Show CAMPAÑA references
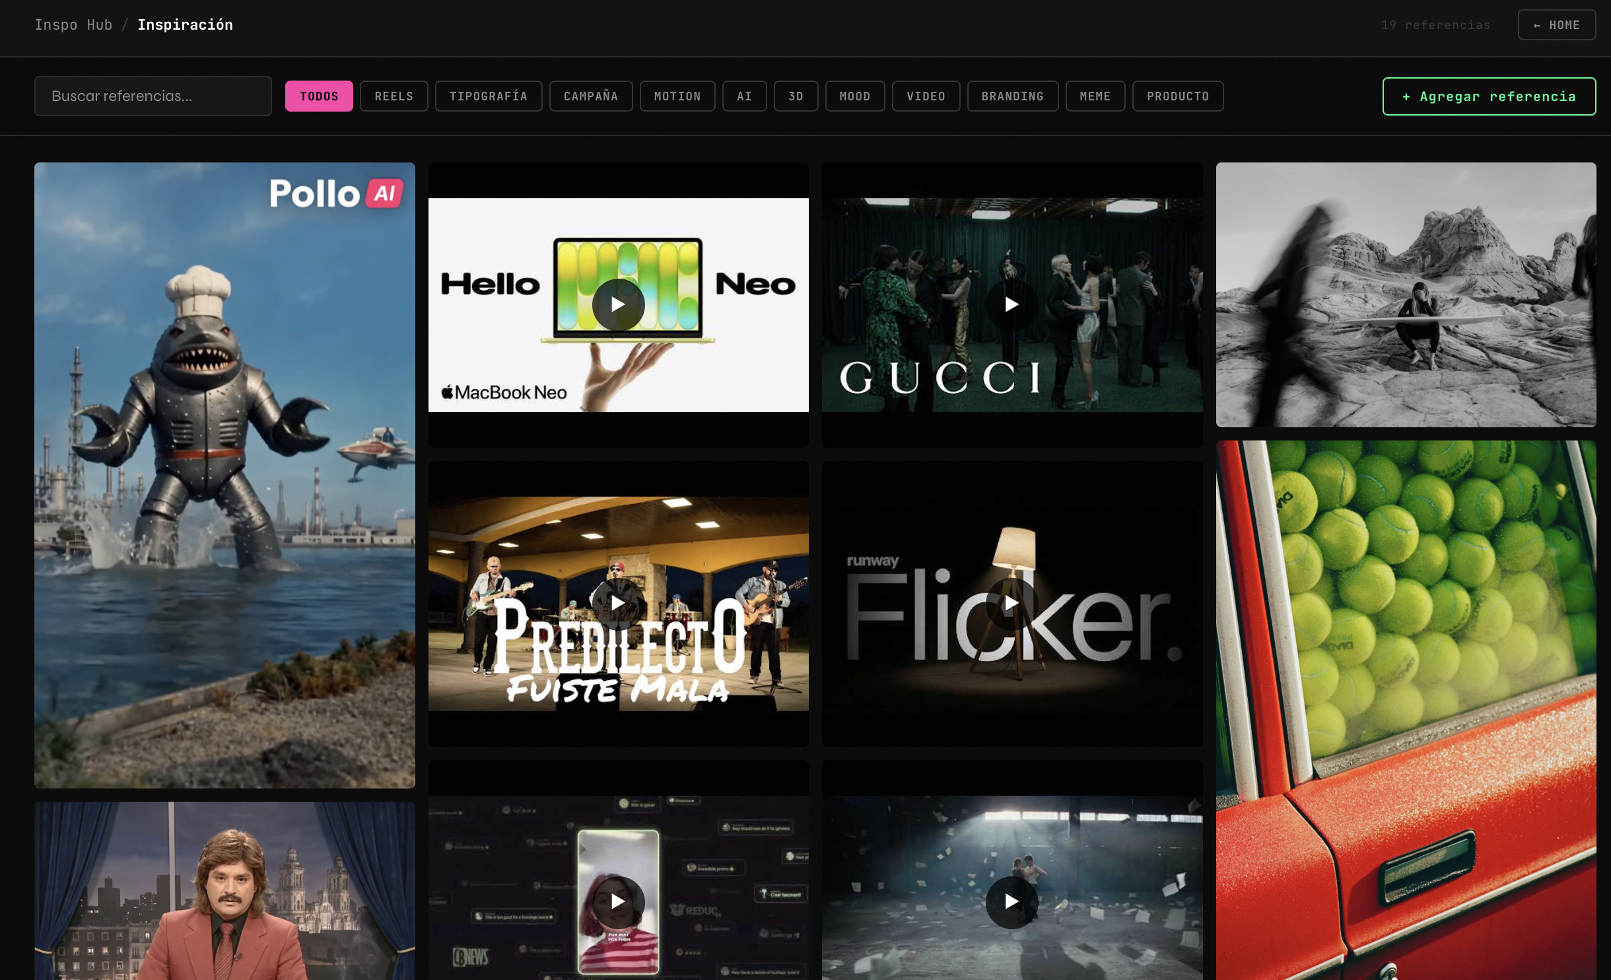Image resolution: width=1611 pixels, height=980 pixels. pyautogui.click(x=591, y=96)
